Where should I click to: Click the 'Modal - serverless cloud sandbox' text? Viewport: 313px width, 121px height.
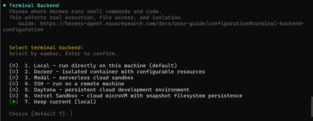(79, 77)
